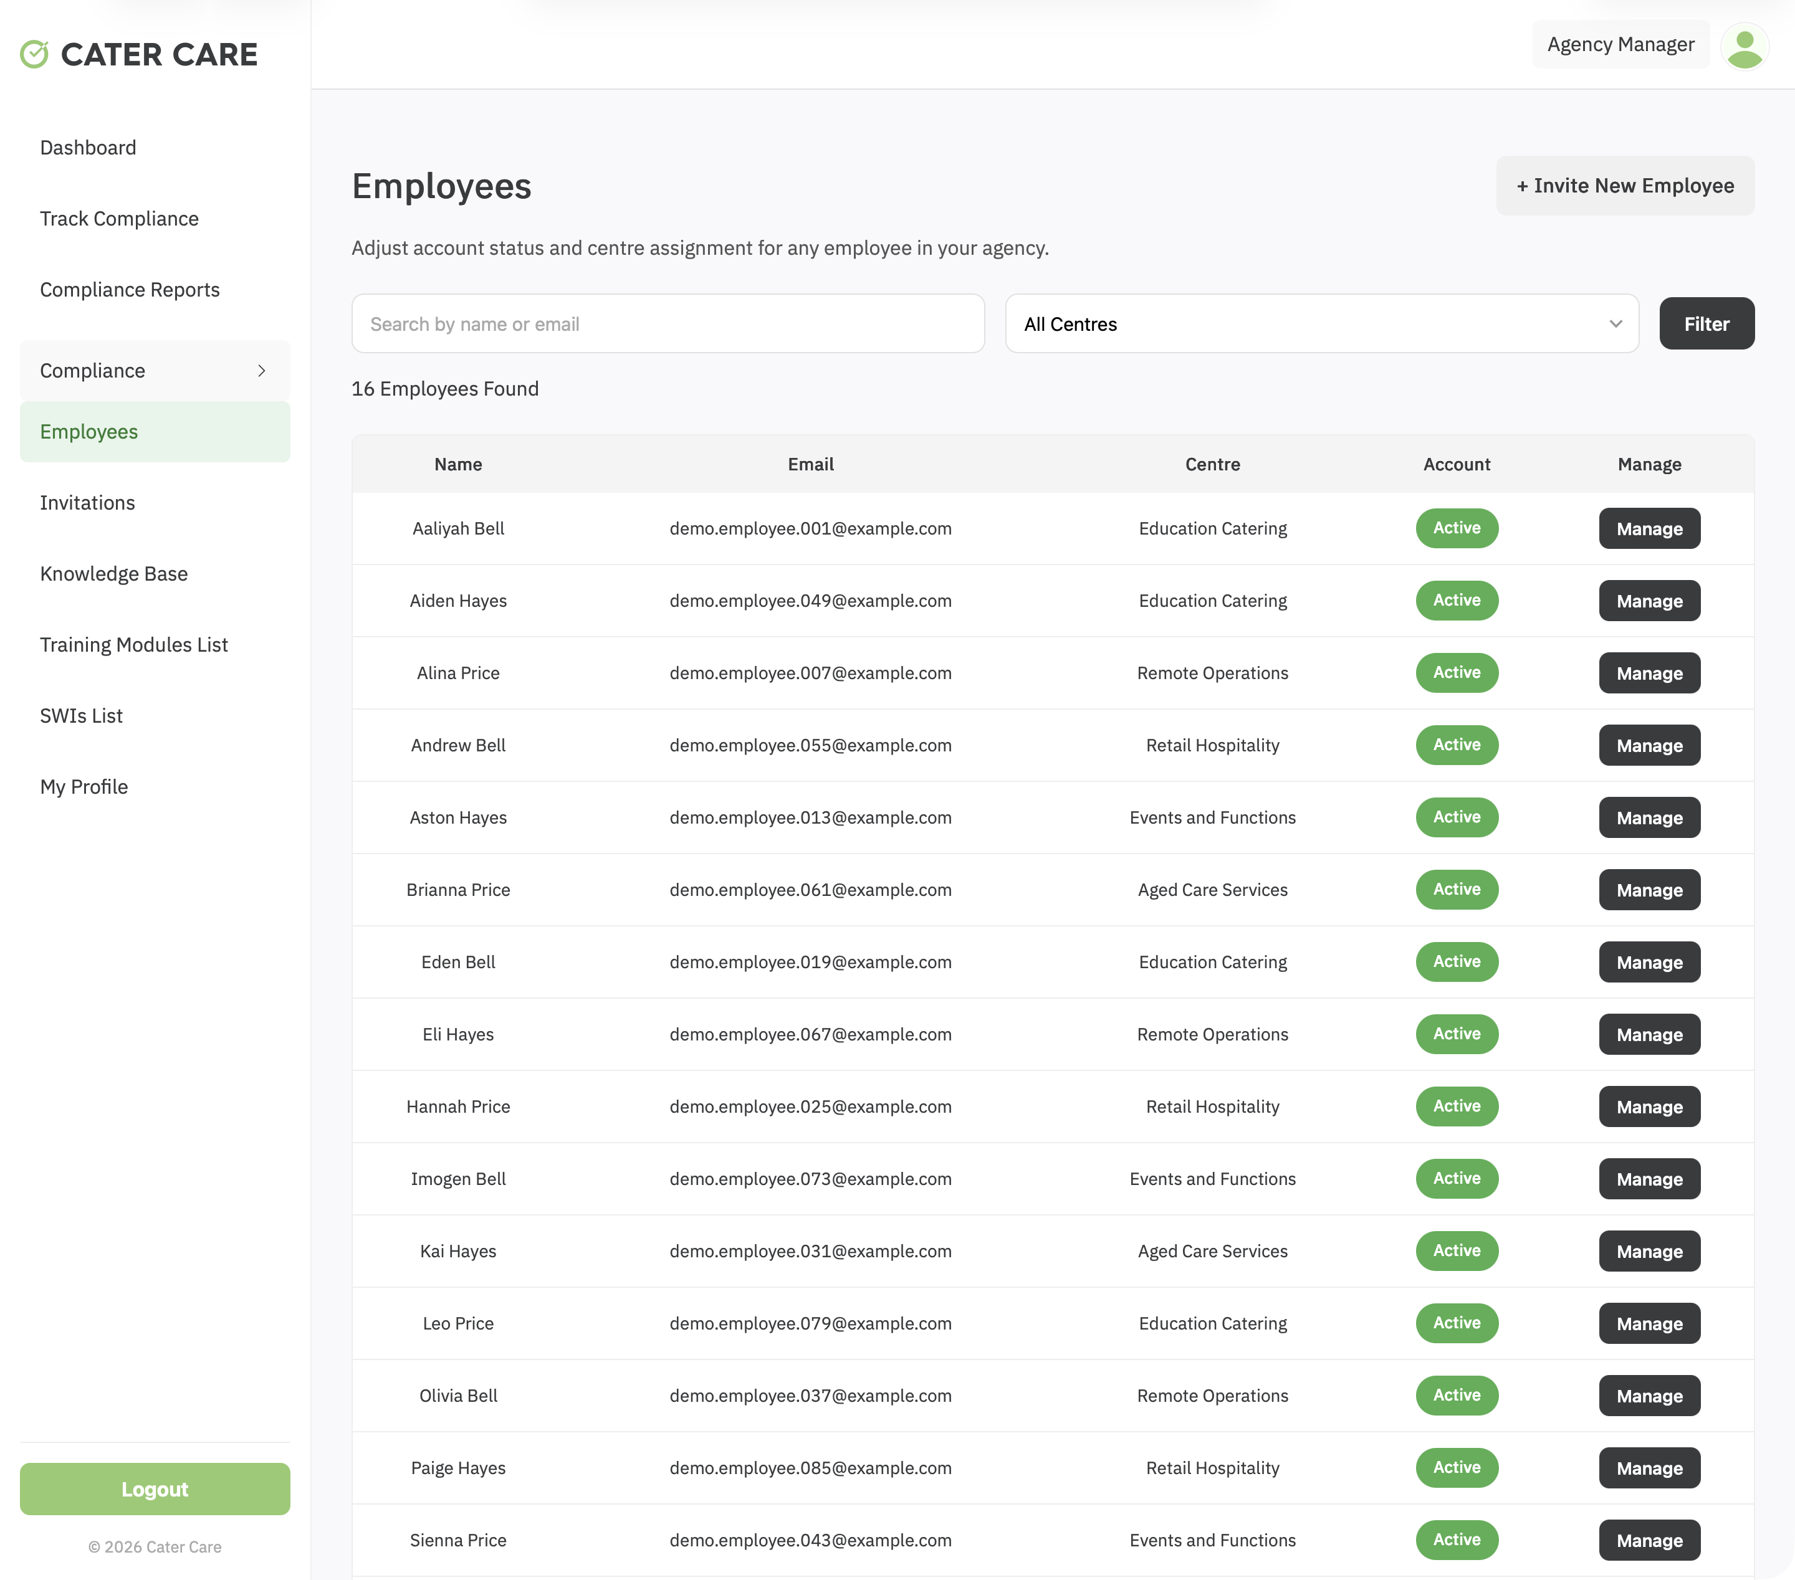Expand the Compliance menu chevron

pos(262,371)
